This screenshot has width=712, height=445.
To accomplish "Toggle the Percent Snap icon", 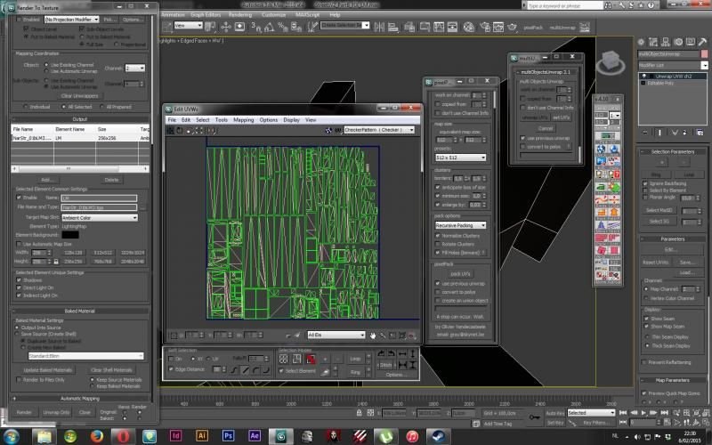I will [282, 27].
